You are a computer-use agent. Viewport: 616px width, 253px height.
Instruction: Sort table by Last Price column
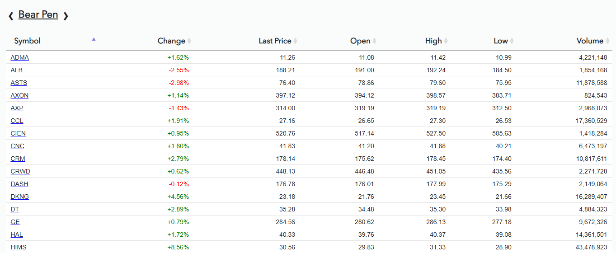275,41
